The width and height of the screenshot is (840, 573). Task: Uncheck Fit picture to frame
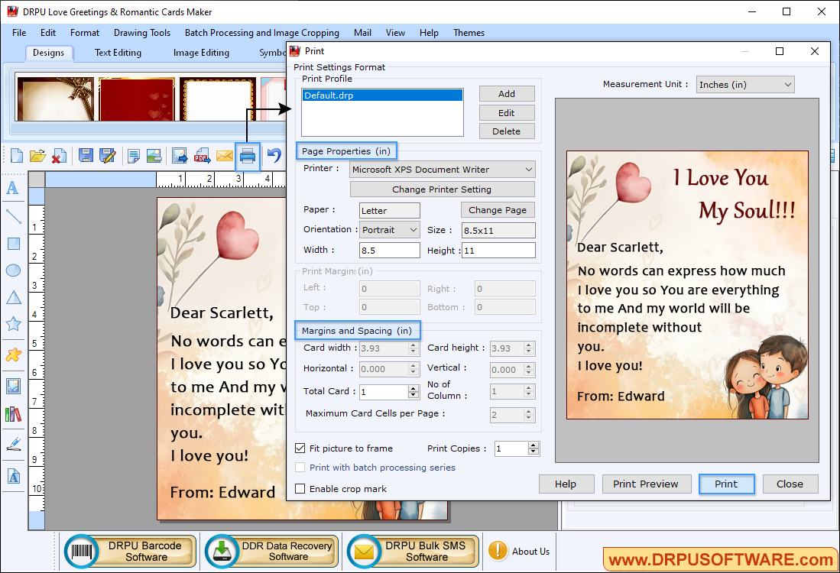(x=300, y=448)
